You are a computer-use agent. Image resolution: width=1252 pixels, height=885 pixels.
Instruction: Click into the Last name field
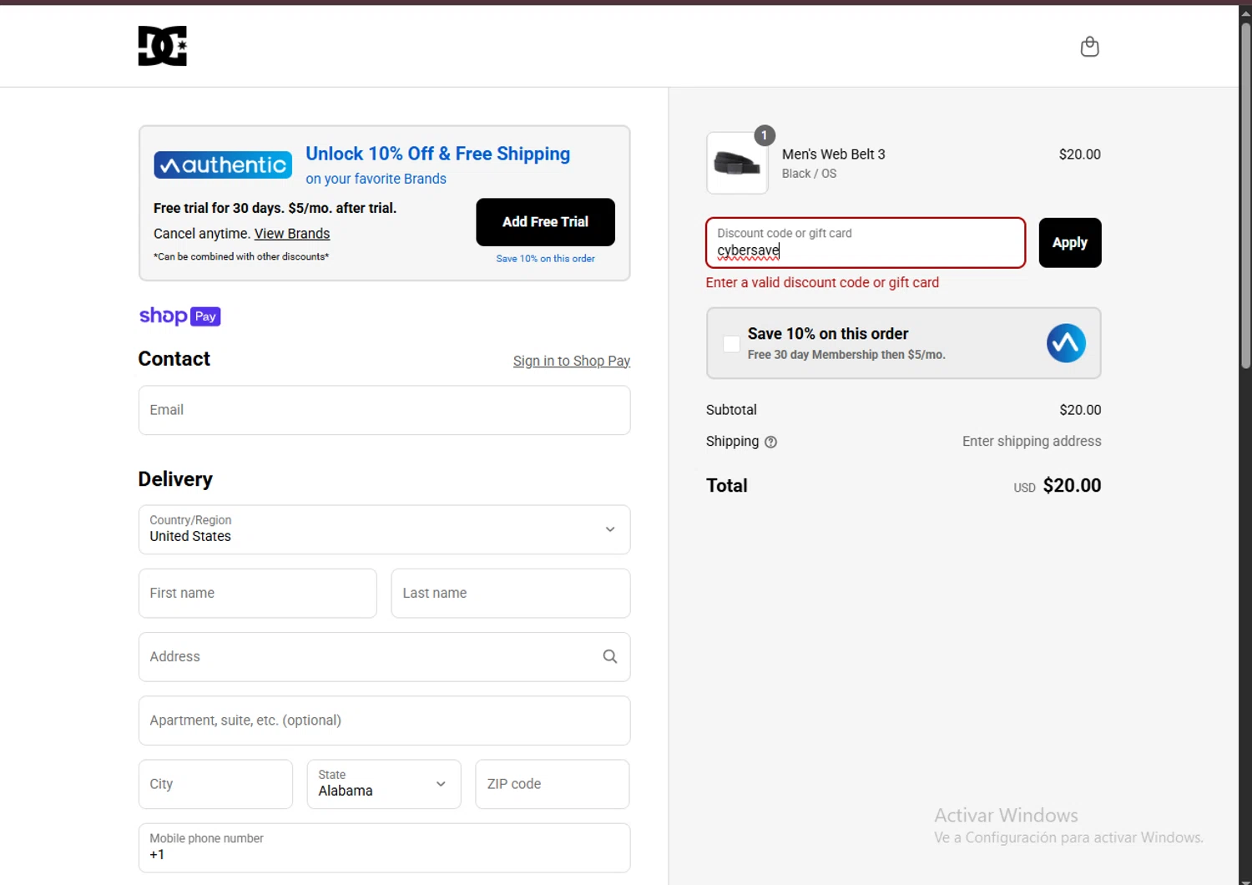(x=511, y=594)
